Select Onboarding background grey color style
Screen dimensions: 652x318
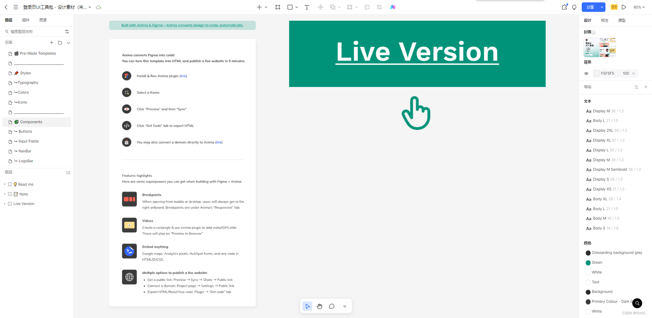tap(614, 253)
